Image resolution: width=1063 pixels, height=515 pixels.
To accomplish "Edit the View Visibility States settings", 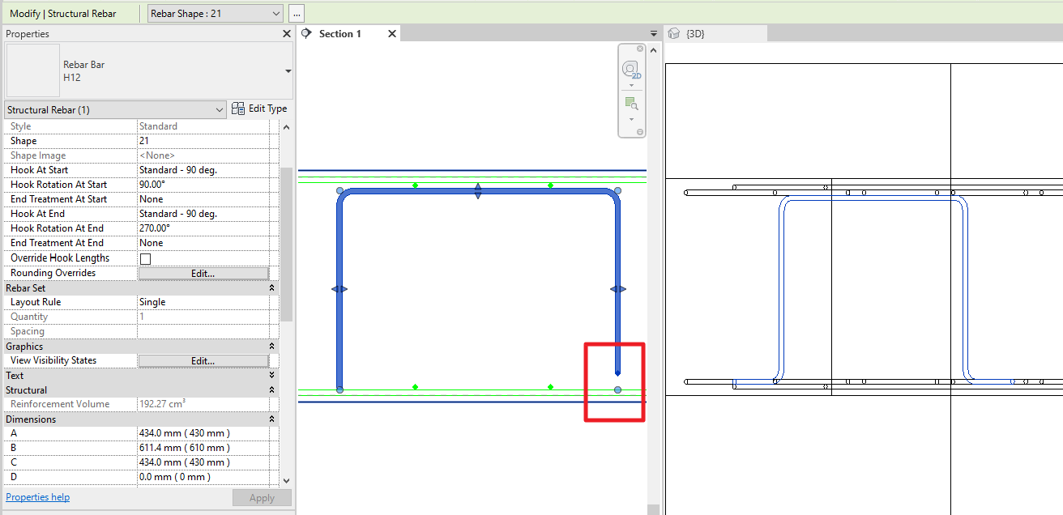I will click(x=203, y=360).
